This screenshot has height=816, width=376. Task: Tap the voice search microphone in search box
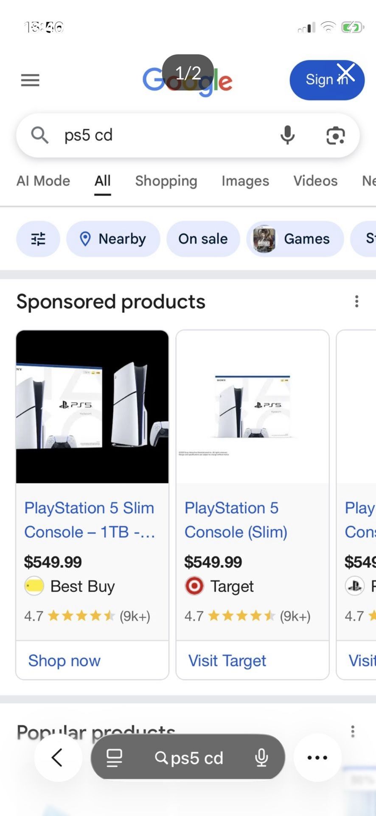(287, 135)
